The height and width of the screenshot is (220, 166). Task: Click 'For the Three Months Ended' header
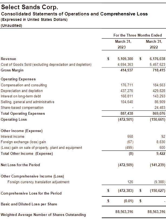click(138, 35)
